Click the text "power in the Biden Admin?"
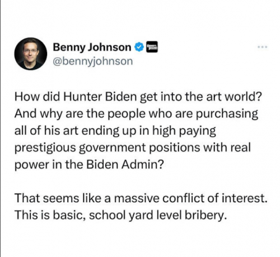The height and width of the screenshot is (257, 280). [x=89, y=164]
